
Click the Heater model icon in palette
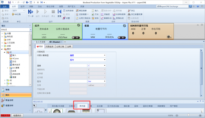(x=57, y=111)
